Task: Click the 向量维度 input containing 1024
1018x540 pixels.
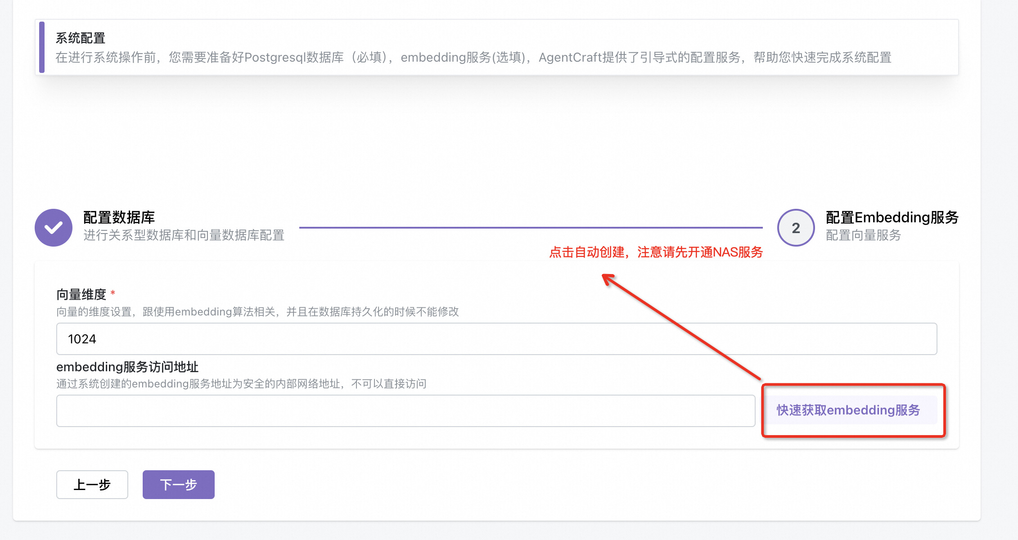Action: [x=496, y=339]
